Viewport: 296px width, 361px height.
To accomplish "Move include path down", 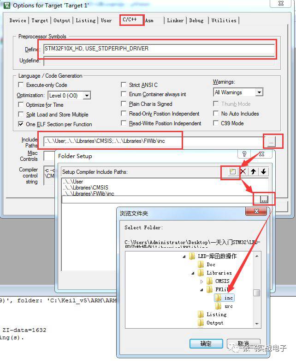I will click(x=263, y=171).
